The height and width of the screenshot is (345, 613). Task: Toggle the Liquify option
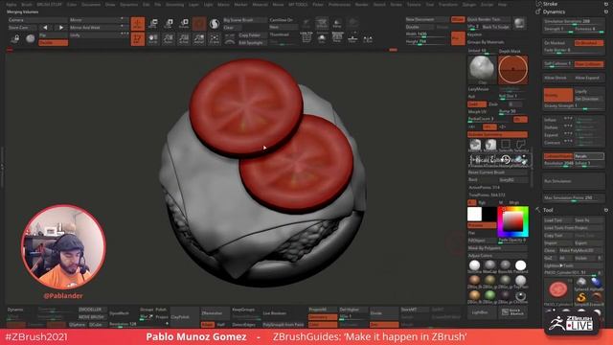[589, 91]
